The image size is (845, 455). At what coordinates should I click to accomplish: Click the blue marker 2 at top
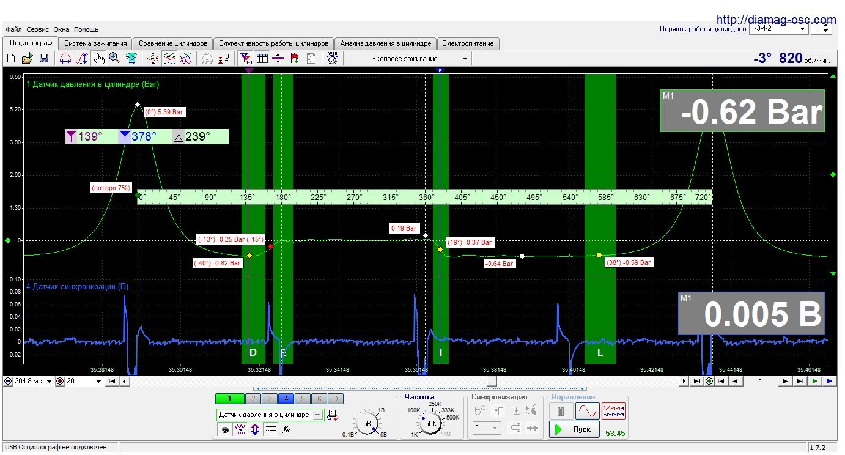pyautogui.click(x=439, y=71)
